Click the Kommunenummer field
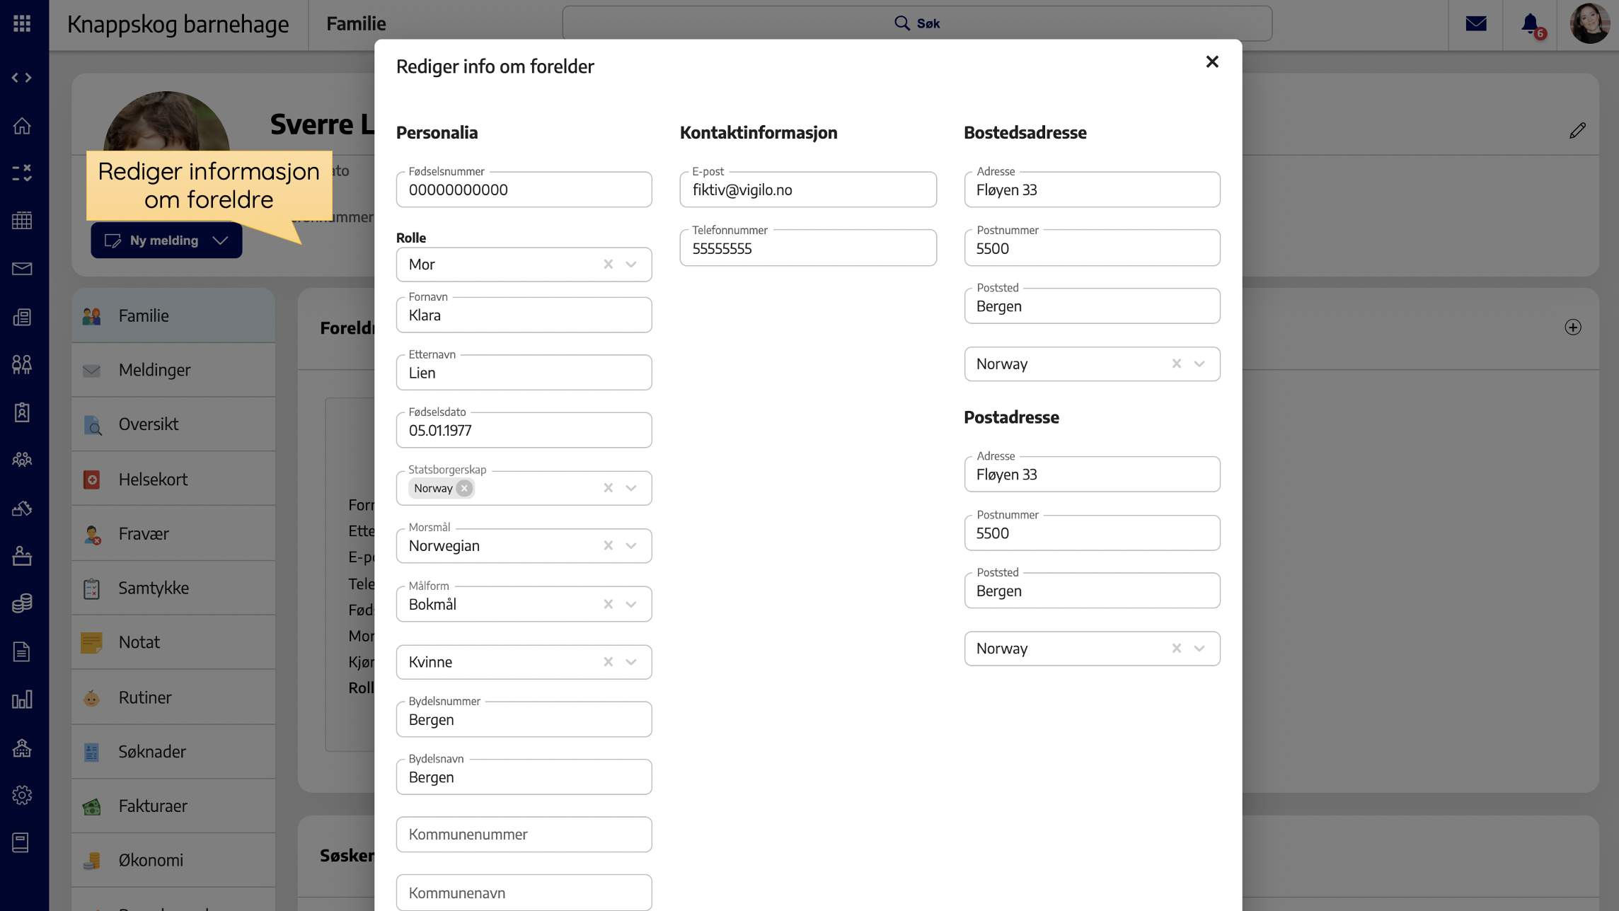 [524, 835]
